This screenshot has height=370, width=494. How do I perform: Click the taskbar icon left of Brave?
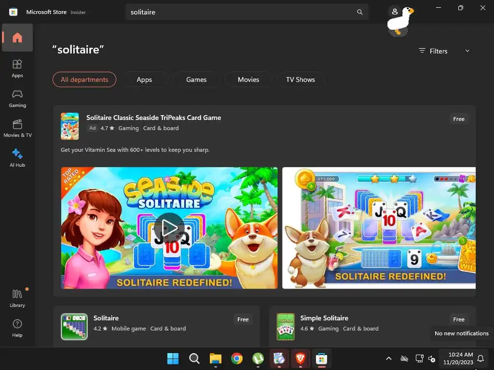[279, 358]
